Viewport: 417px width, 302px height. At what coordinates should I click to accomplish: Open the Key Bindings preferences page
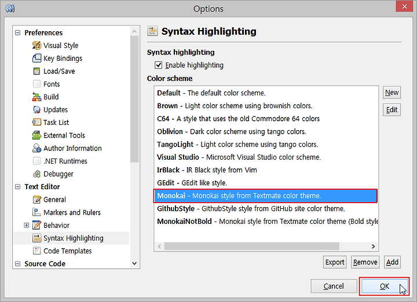pyautogui.click(x=63, y=58)
